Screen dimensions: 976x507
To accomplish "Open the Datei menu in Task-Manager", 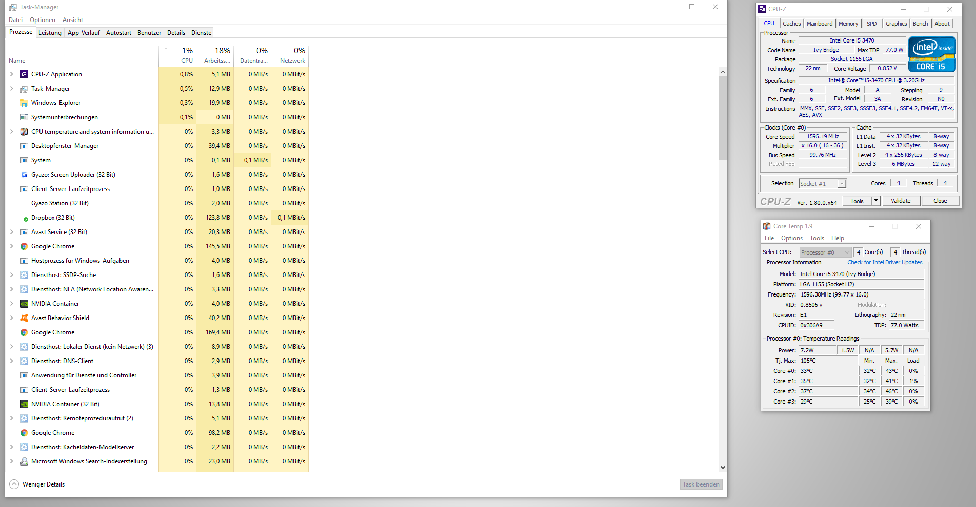I will point(16,20).
